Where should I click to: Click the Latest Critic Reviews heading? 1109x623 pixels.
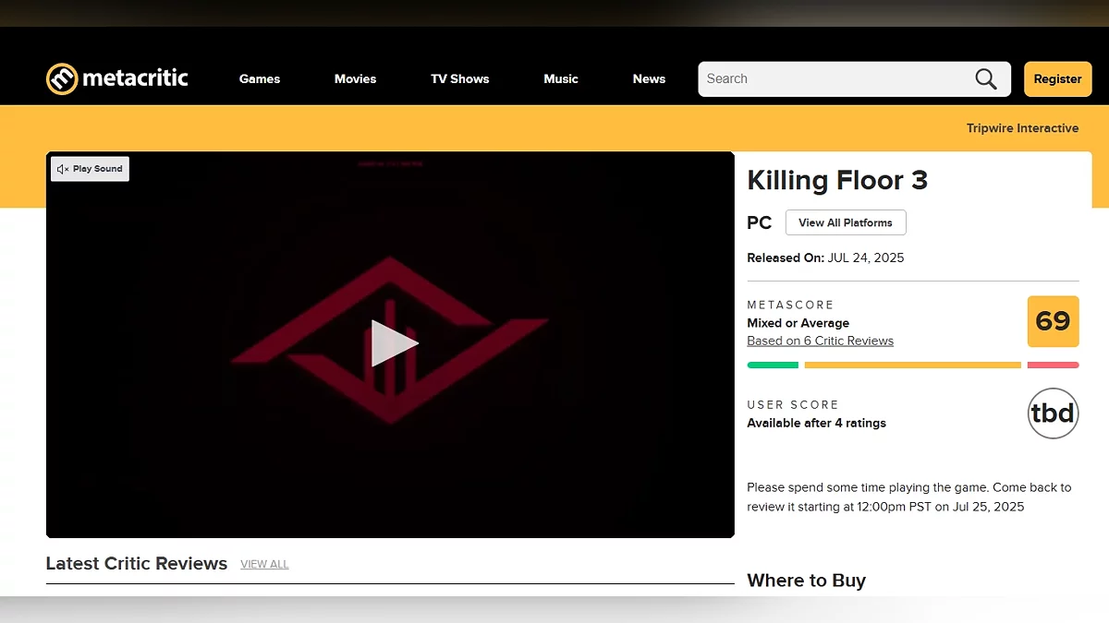click(x=137, y=563)
